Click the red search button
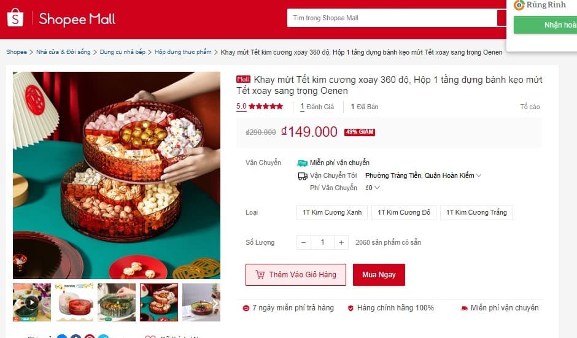 click(x=502, y=18)
